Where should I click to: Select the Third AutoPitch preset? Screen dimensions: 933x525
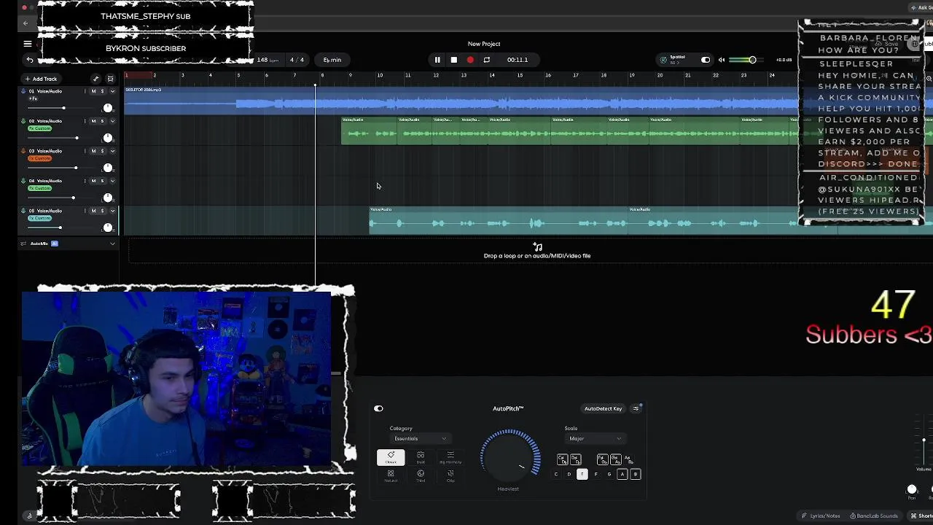[x=421, y=475]
